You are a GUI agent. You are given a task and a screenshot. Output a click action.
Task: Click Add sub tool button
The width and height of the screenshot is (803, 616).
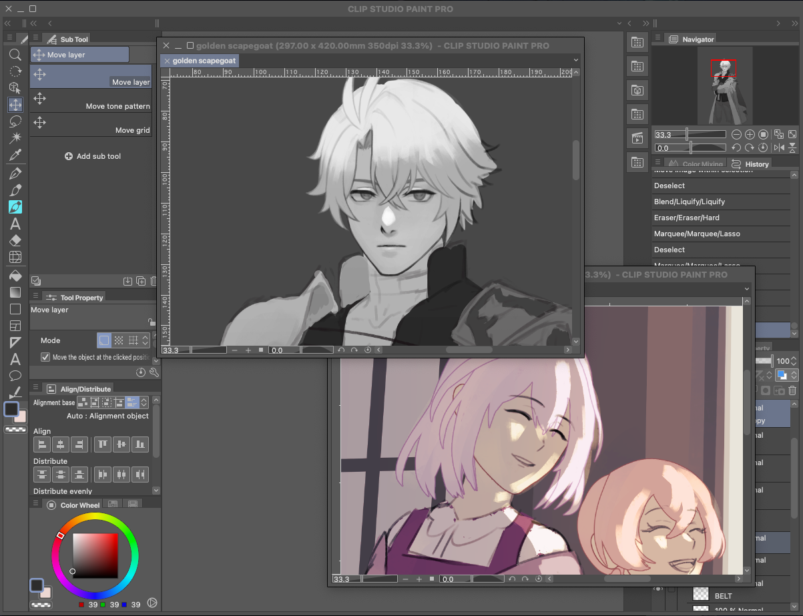point(93,156)
